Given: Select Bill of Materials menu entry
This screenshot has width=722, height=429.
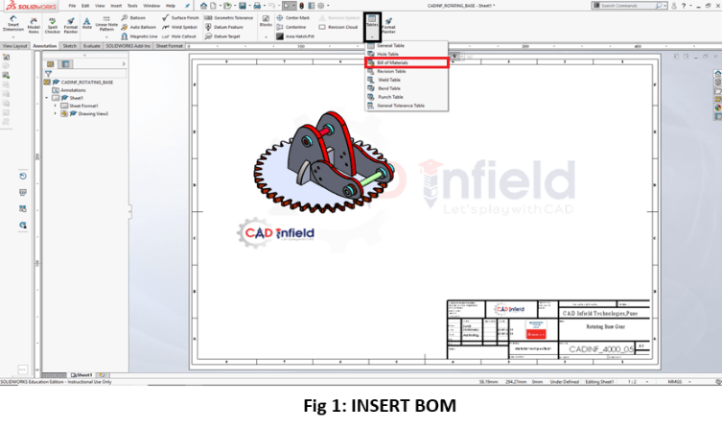Looking at the screenshot, I should (x=407, y=62).
